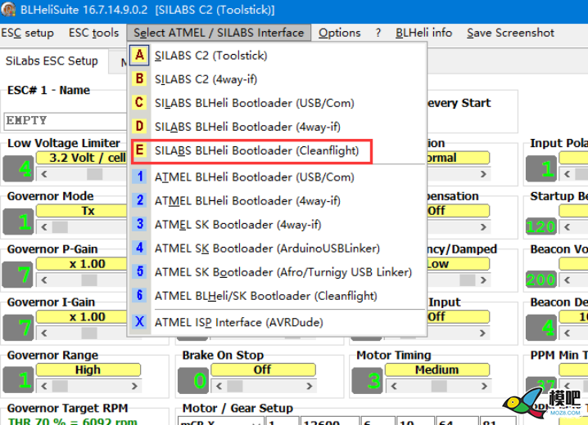This screenshot has width=588, height=425.
Task: Decrease Governor I-Gain with left arrow
Action: (x=44, y=333)
